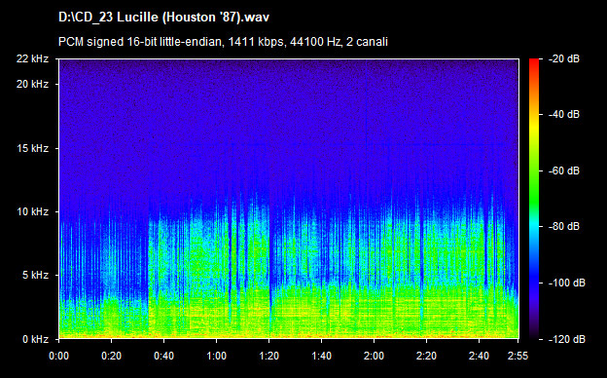Image resolution: width=607 pixels, height=378 pixels.
Task: Select the 20 kHz frequency axis label
Action: tap(32, 84)
